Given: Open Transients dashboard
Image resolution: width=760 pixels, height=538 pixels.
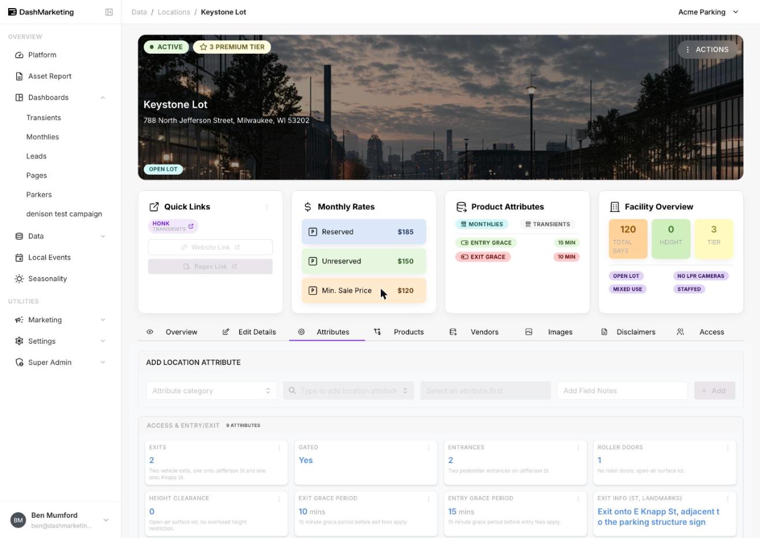Looking at the screenshot, I should (x=43, y=118).
